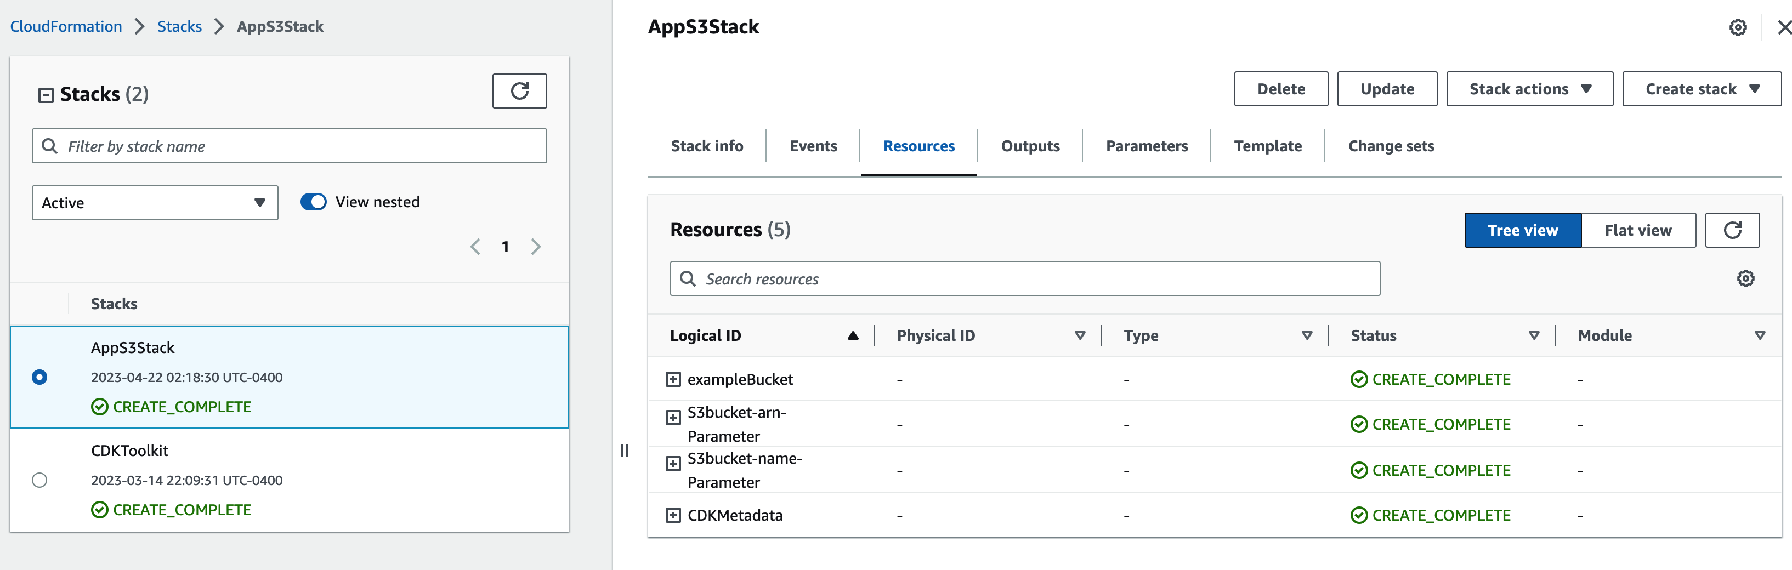The image size is (1792, 570).
Task: Click the Update stack button
Action: (x=1387, y=89)
